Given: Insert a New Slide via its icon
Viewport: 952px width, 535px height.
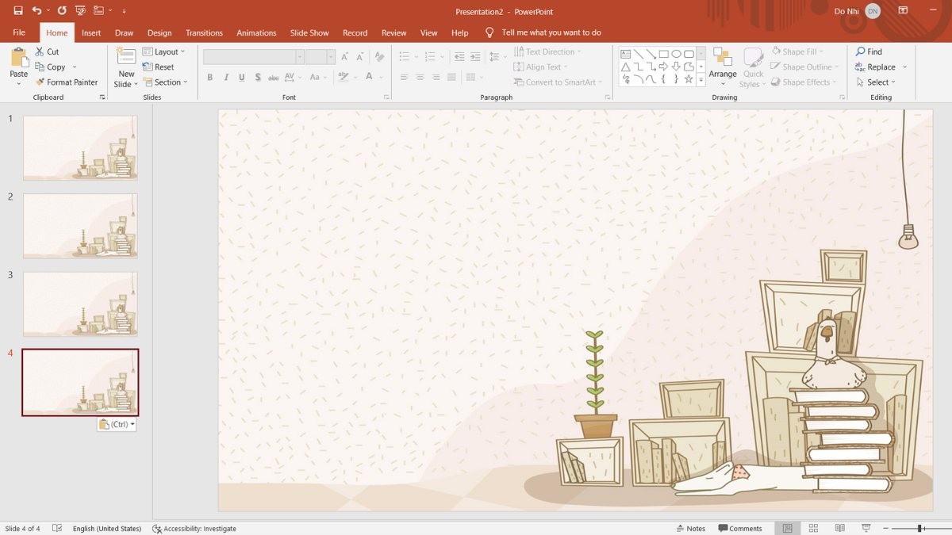Looking at the screenshot, I should [x=126, y=57].
